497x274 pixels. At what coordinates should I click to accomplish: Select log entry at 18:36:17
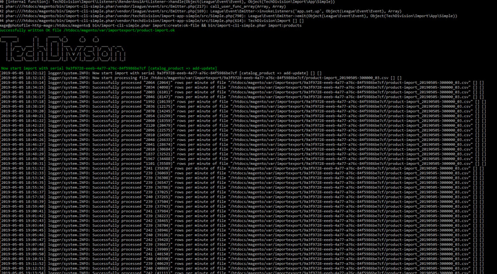[242, 97]
